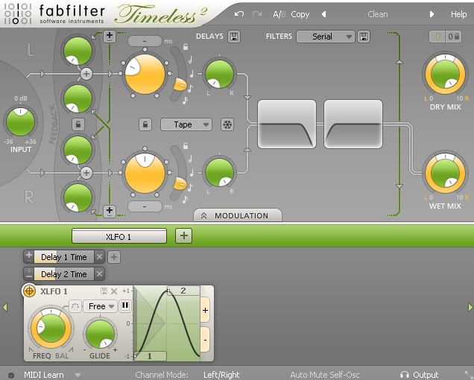Remove the Delay 1 Time modulation slot
The image size is (474, 380).
click(99, 257)
